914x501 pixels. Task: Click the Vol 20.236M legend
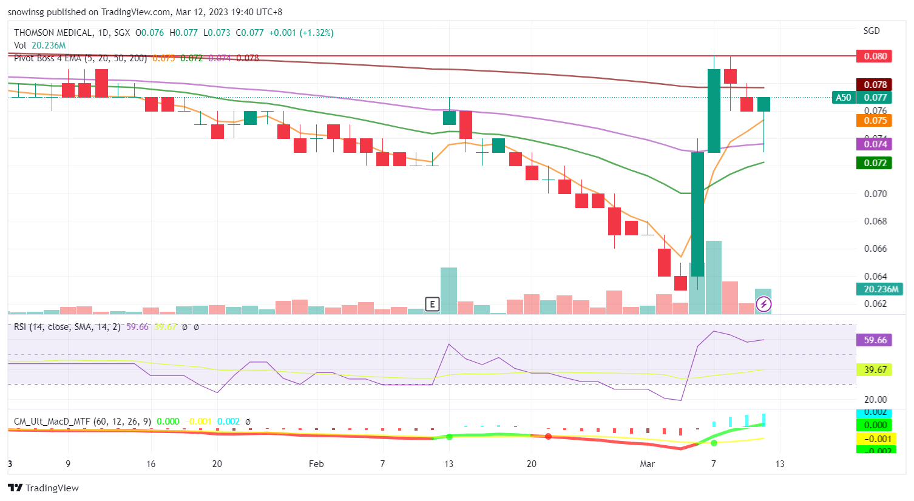coord(40,45)
